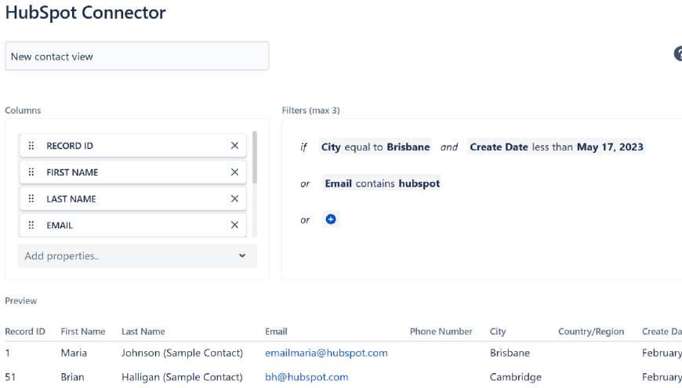Edit the City equal to Brisbane filter

[375, 147]
